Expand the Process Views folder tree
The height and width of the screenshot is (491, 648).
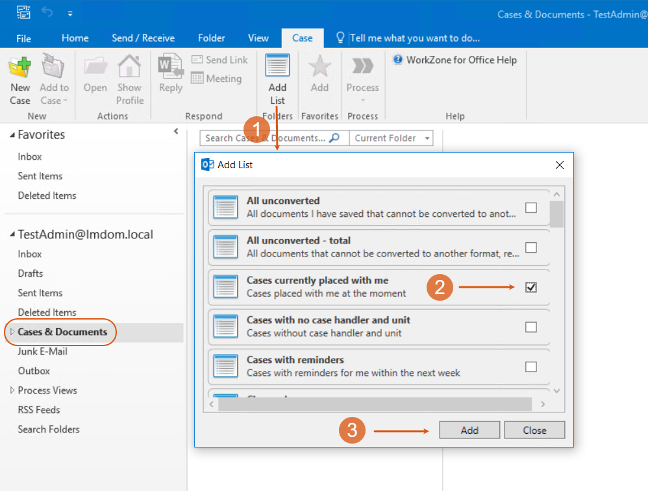coord(12,390)
